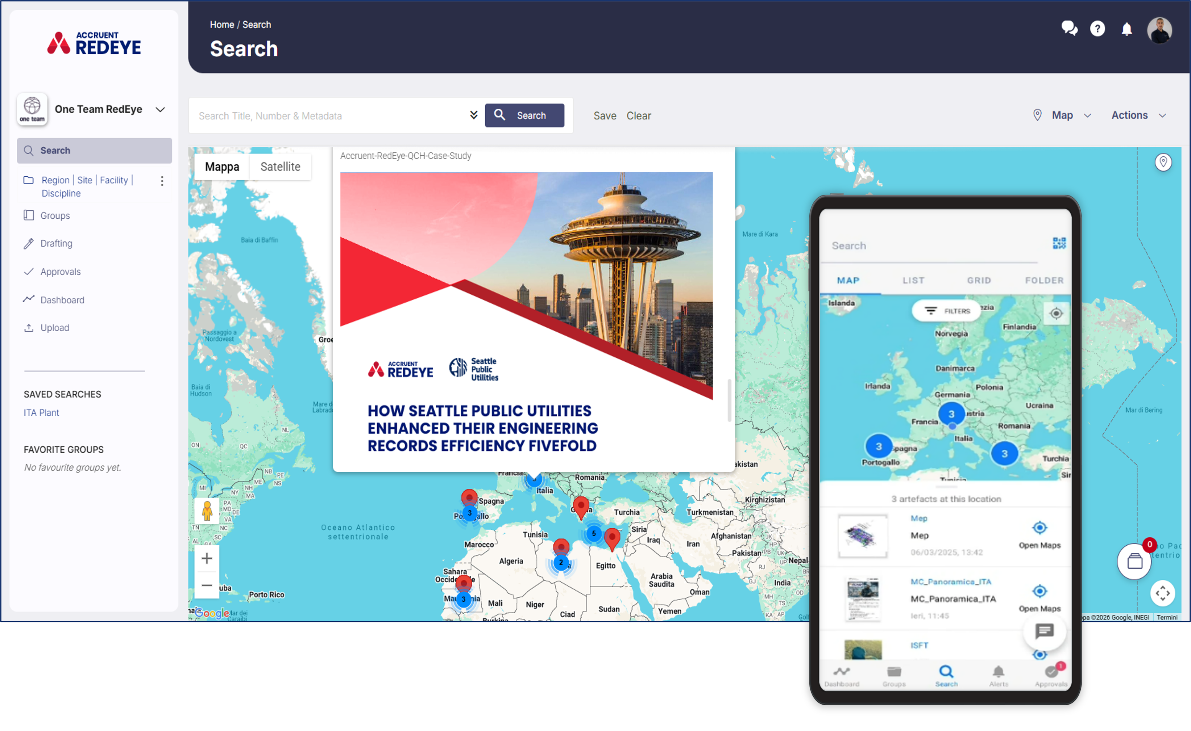Select the GRID tab on phone
Image resolution: width=1191 pixels, height=731 pixels.
point(979,280)
